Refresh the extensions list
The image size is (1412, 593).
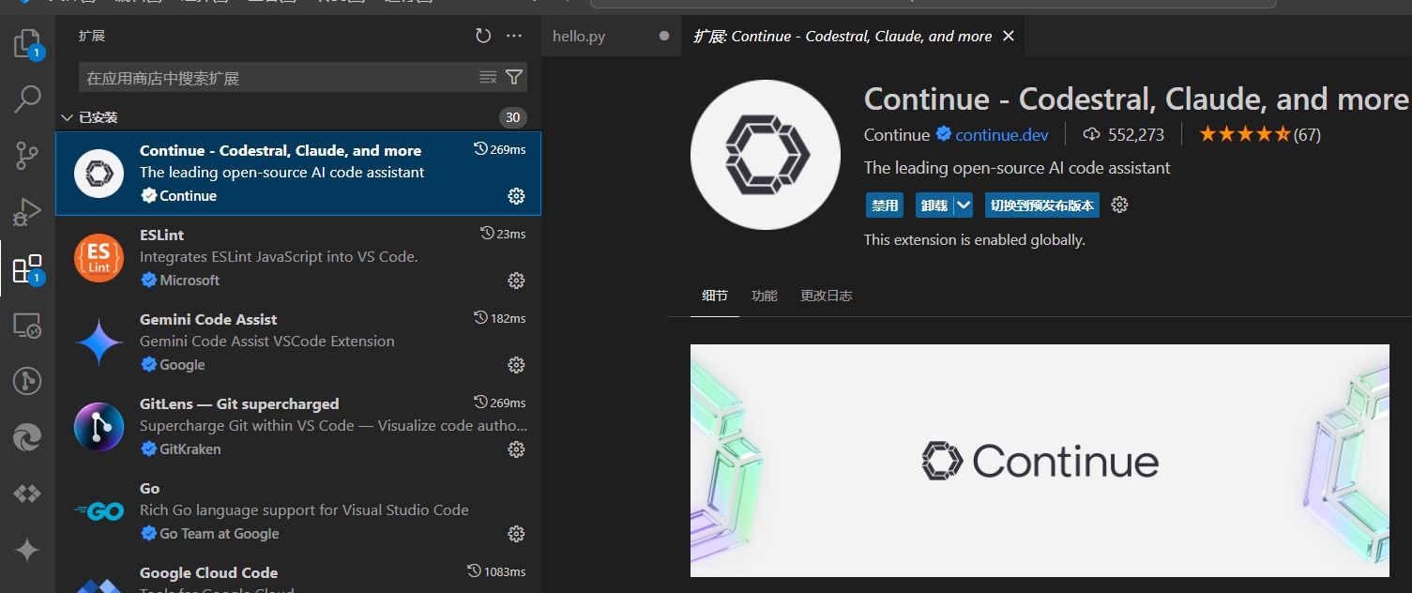coord(483,36)
